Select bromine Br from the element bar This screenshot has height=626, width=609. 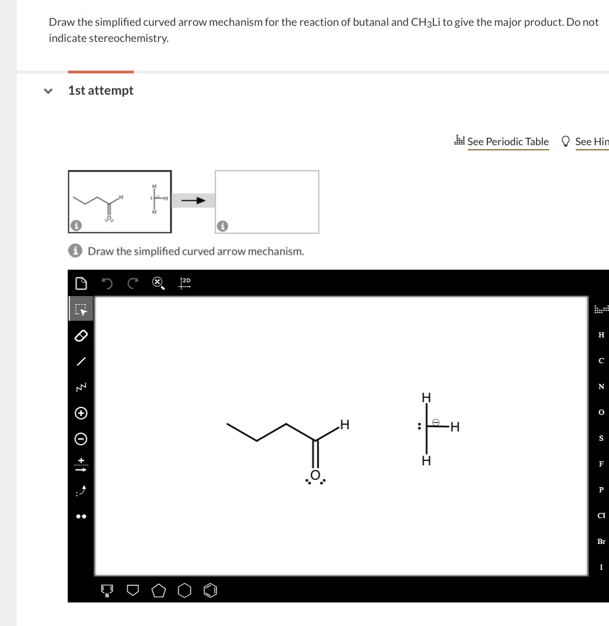(601, 541)
